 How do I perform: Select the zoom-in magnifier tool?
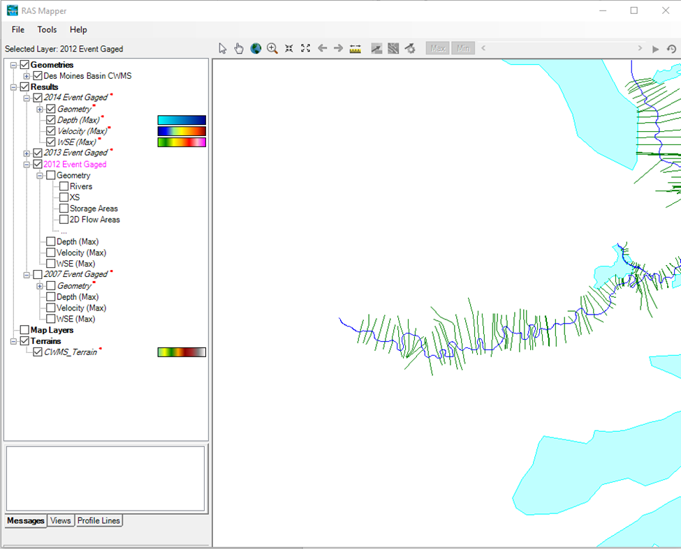click(x=272, y=49)
